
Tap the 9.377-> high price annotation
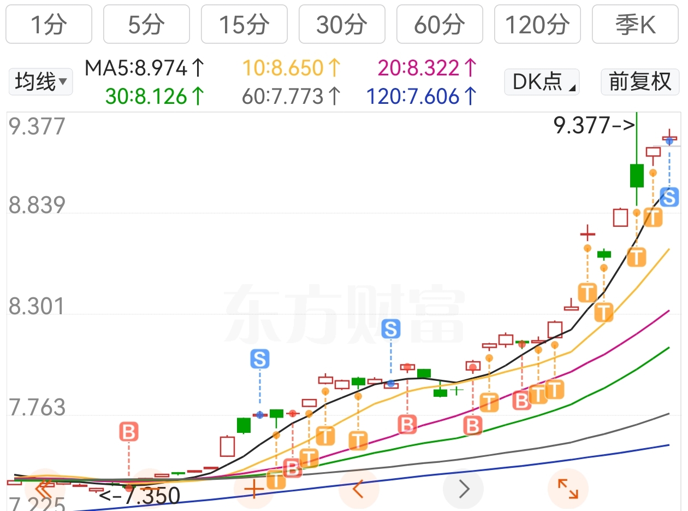(595, 126)
